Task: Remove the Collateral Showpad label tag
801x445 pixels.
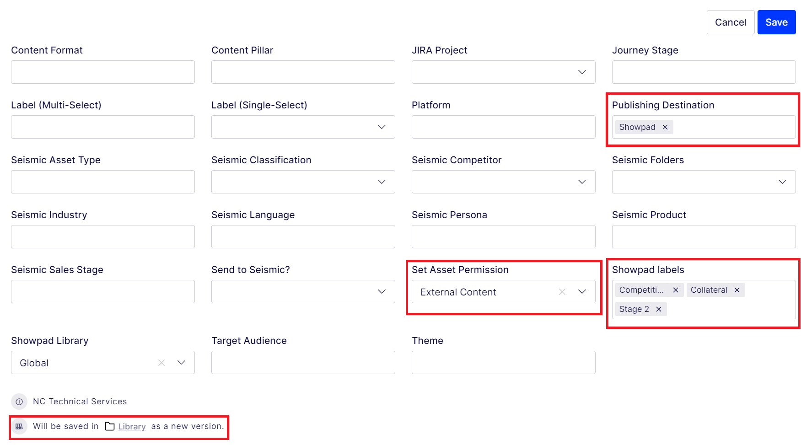Action: tap(737, 290)
